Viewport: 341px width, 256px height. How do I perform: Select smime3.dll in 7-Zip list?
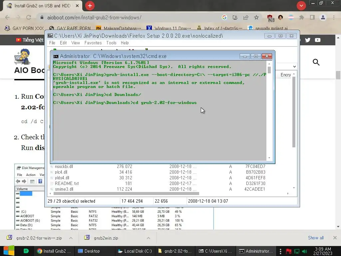64,189
